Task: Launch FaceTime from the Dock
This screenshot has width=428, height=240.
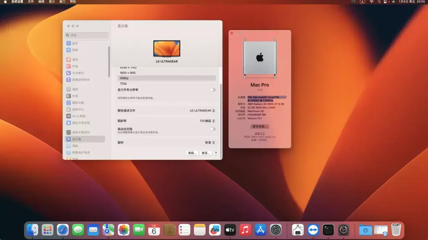Action: coord(139,230)
